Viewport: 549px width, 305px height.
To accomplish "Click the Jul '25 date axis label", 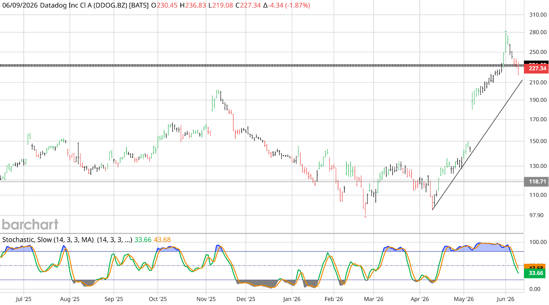I will coord(24,299).
